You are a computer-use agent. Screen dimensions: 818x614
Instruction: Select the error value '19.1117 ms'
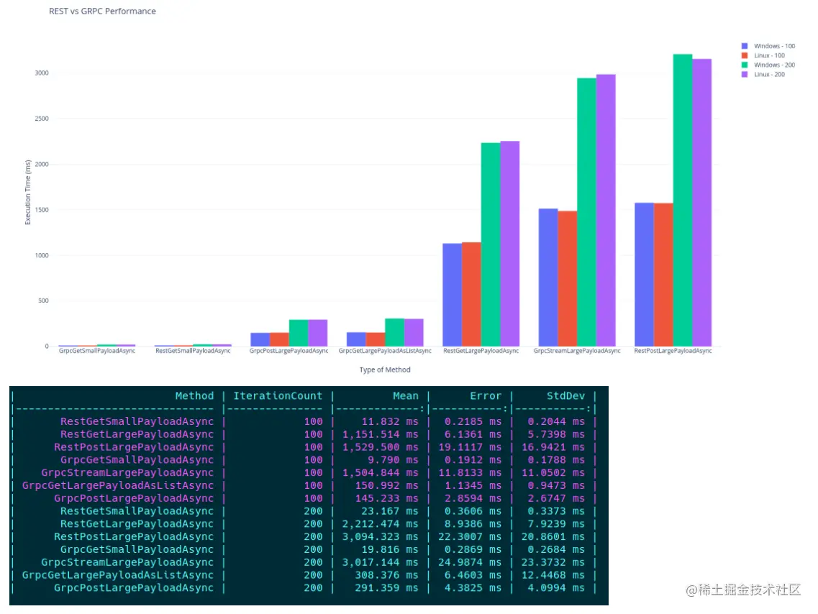[470, 446]
